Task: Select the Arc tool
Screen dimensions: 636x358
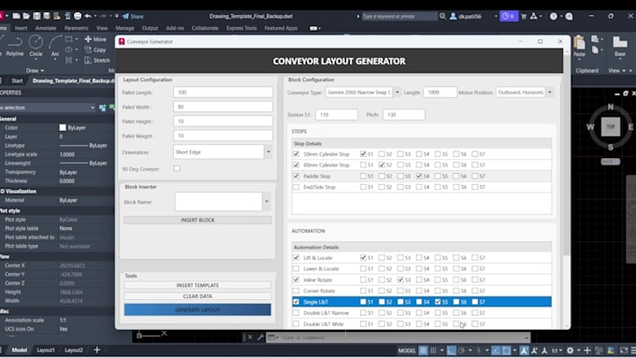Action: [x=55, y=46]
